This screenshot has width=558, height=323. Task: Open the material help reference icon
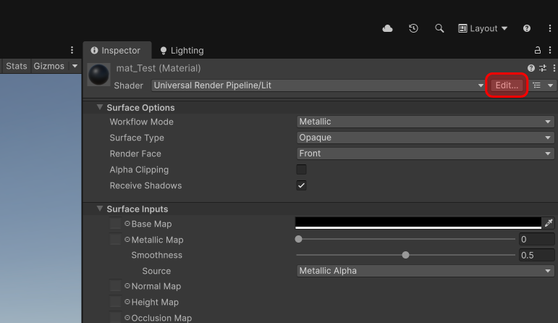coord(531,68)
